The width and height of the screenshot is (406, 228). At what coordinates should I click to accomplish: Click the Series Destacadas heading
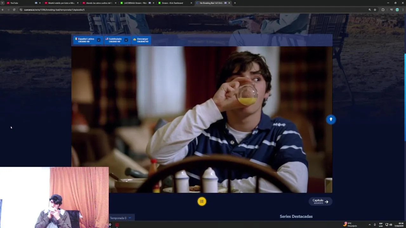296,216
